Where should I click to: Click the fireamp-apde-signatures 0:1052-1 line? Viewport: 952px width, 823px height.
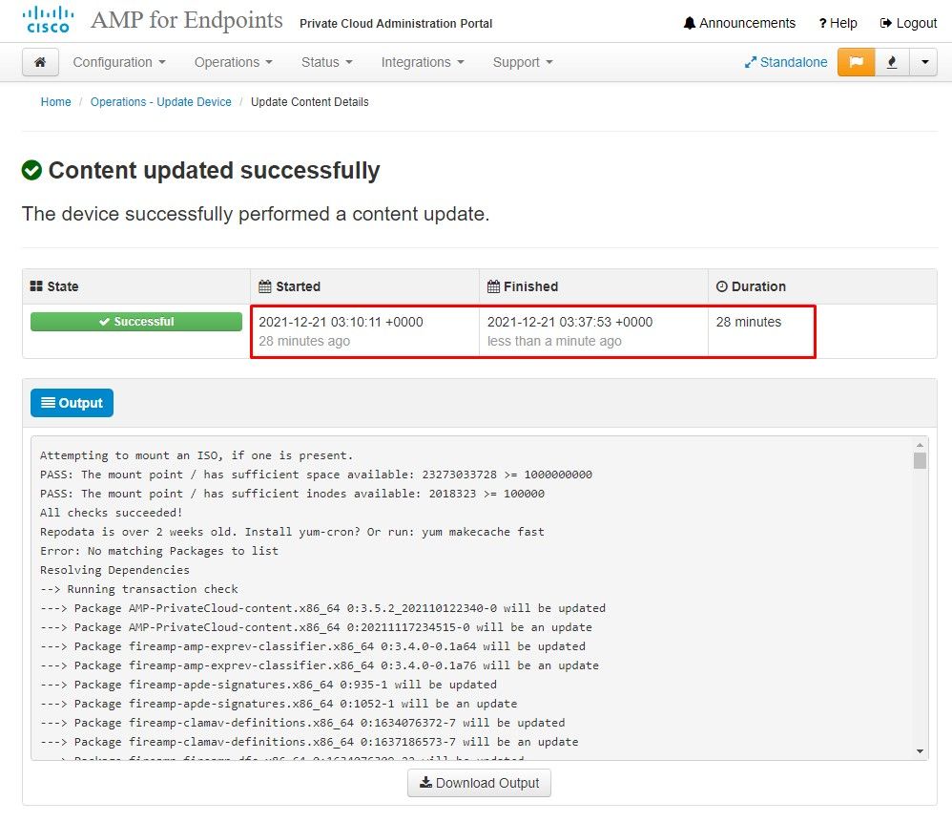click(x=279, y=704)
